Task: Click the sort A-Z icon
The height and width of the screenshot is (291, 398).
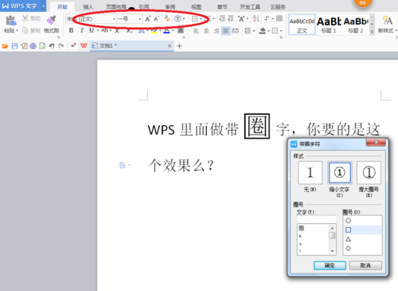Action: 256,18
